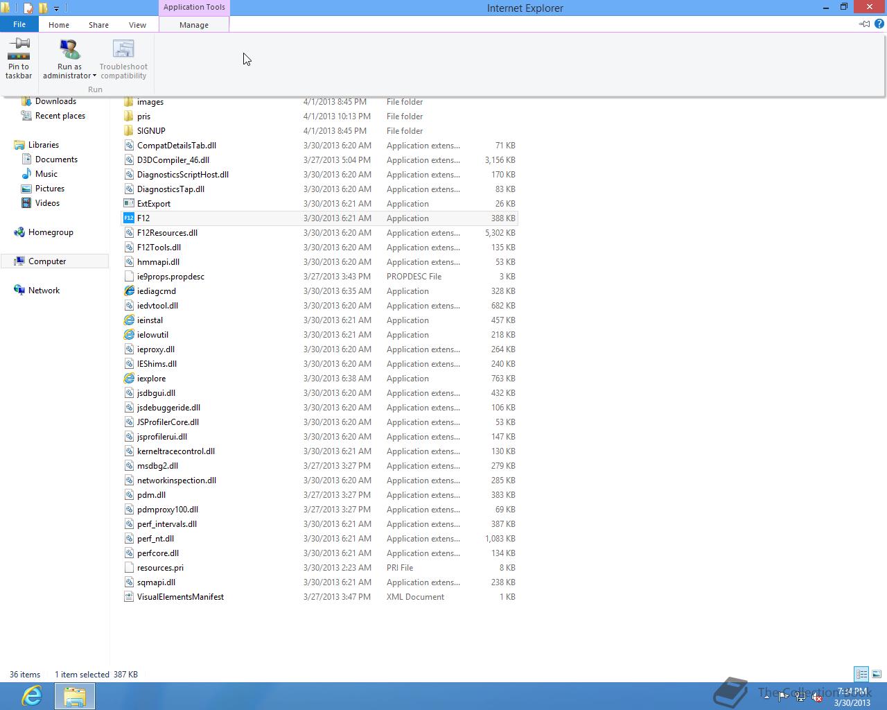Select Downloads in the navigation pane
The image size is (887, 710).
click(55, 101)
